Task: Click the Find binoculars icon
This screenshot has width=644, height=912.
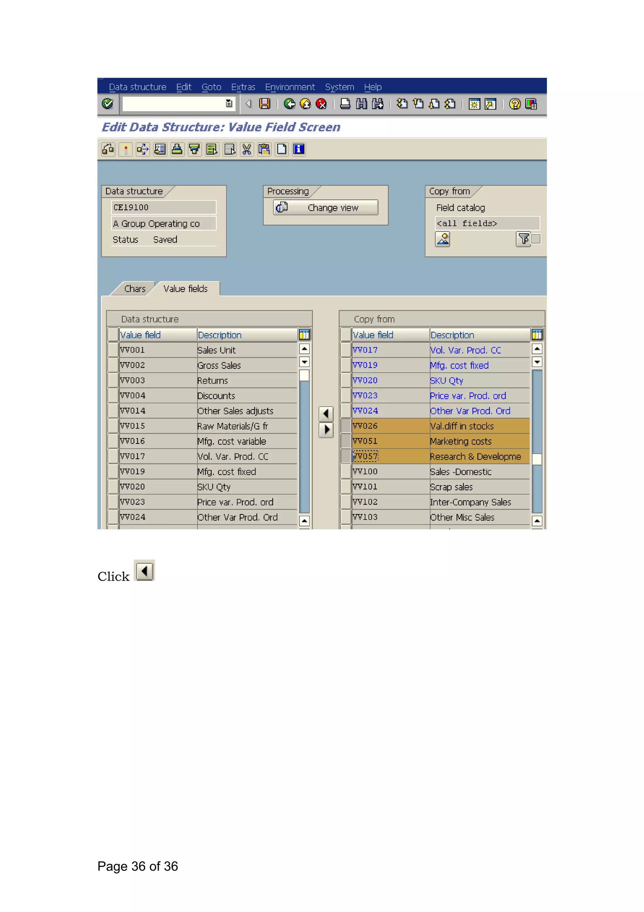Action: click(362, 104)
